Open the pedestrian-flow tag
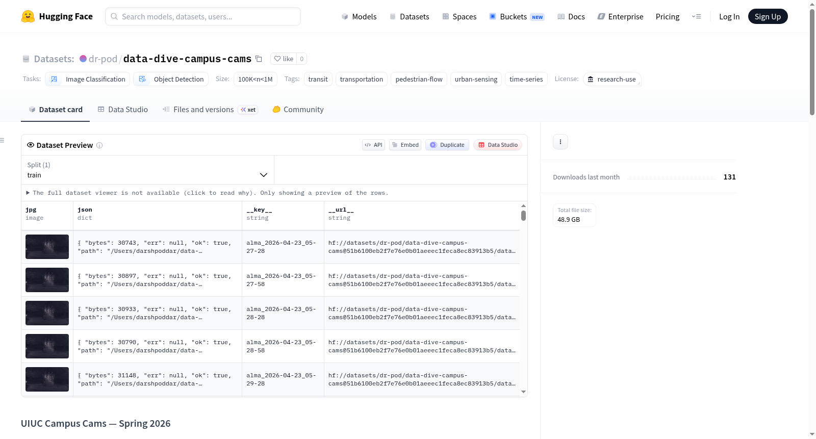This screenshot has height=439, width=816. click(419, 79)
